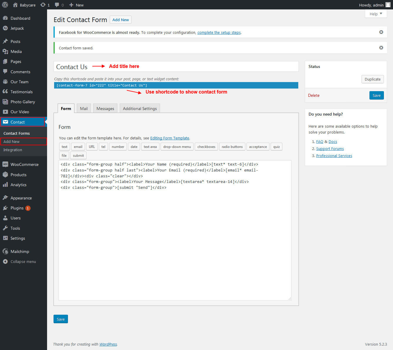Screen dimensions: 393x350
Task: Open the FAQ help link
Action: [319, 141]
